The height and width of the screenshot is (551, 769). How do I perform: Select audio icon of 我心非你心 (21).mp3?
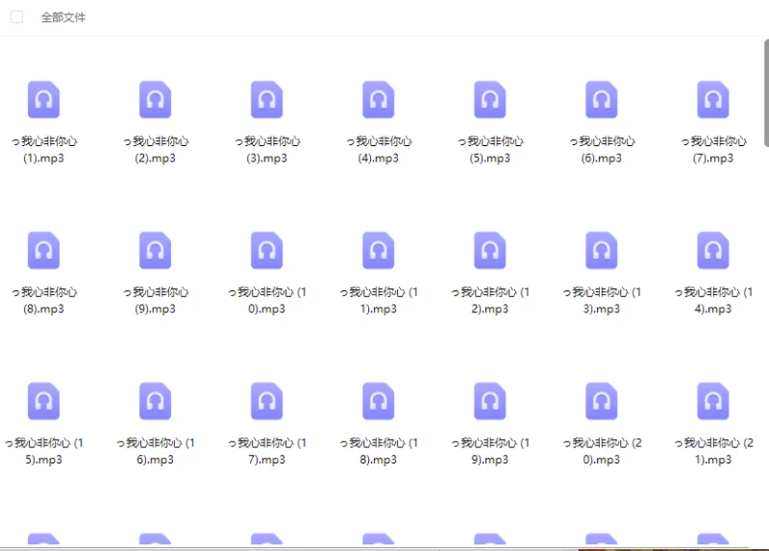(713, 401)
